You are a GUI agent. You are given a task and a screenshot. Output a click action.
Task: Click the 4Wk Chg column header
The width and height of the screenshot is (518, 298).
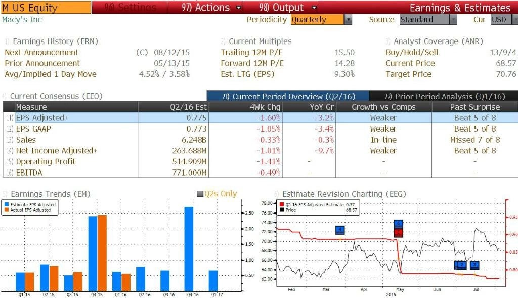point(245,107)
